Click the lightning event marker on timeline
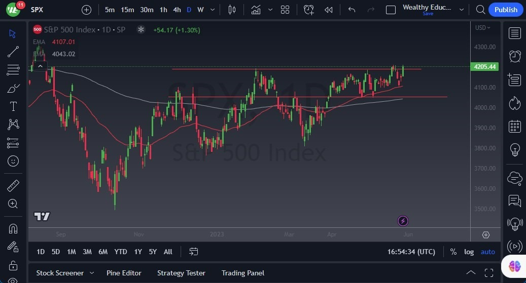The width and height of the screenshot is (526, 283). tap(403, 221)
